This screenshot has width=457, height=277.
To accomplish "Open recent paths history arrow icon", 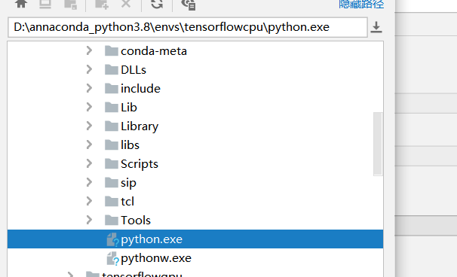I will [x=376, y=27].
